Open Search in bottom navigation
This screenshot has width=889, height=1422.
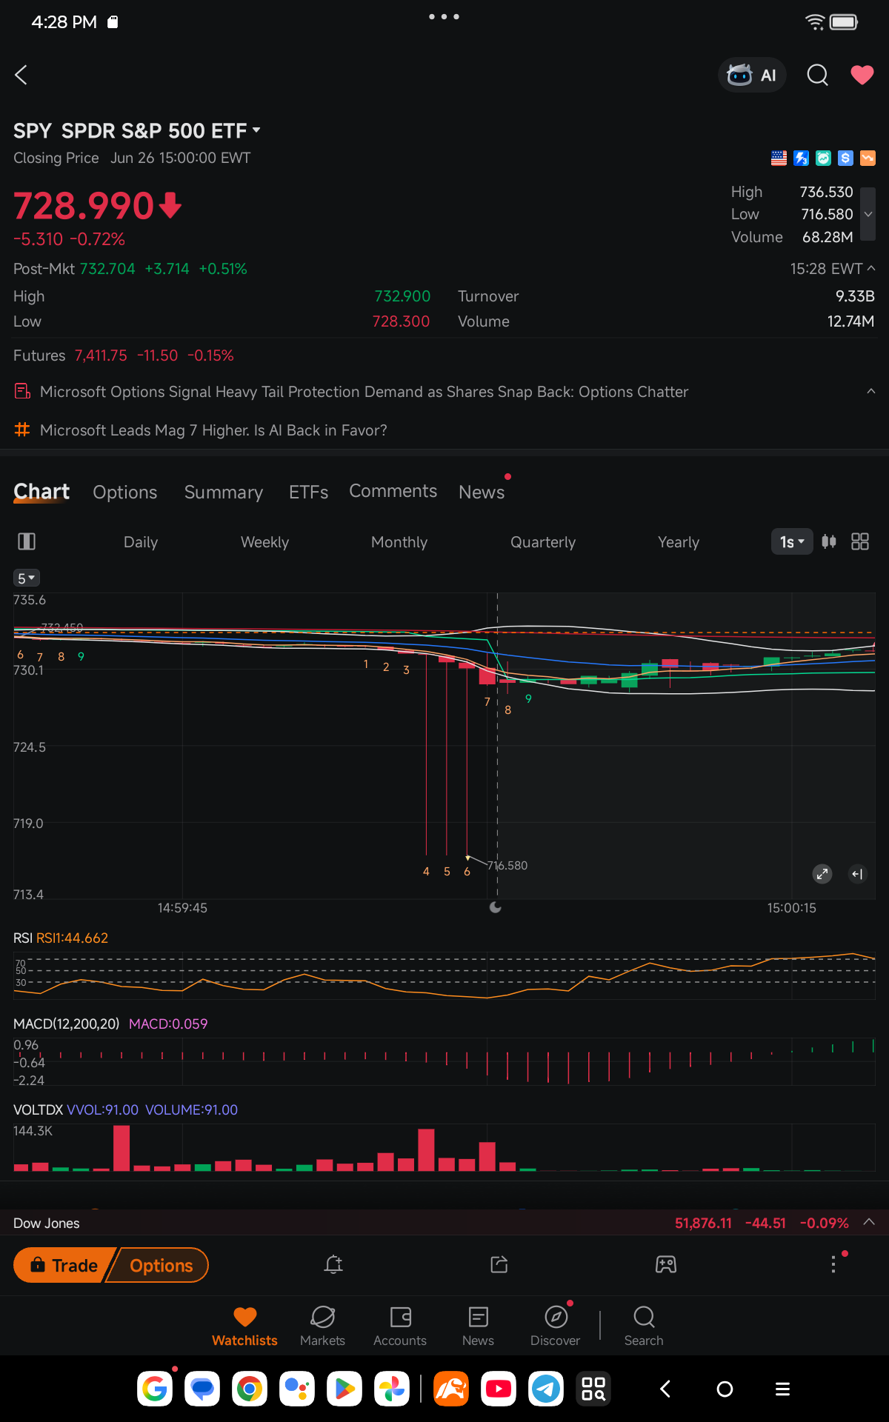click(x=644, y=1326)
